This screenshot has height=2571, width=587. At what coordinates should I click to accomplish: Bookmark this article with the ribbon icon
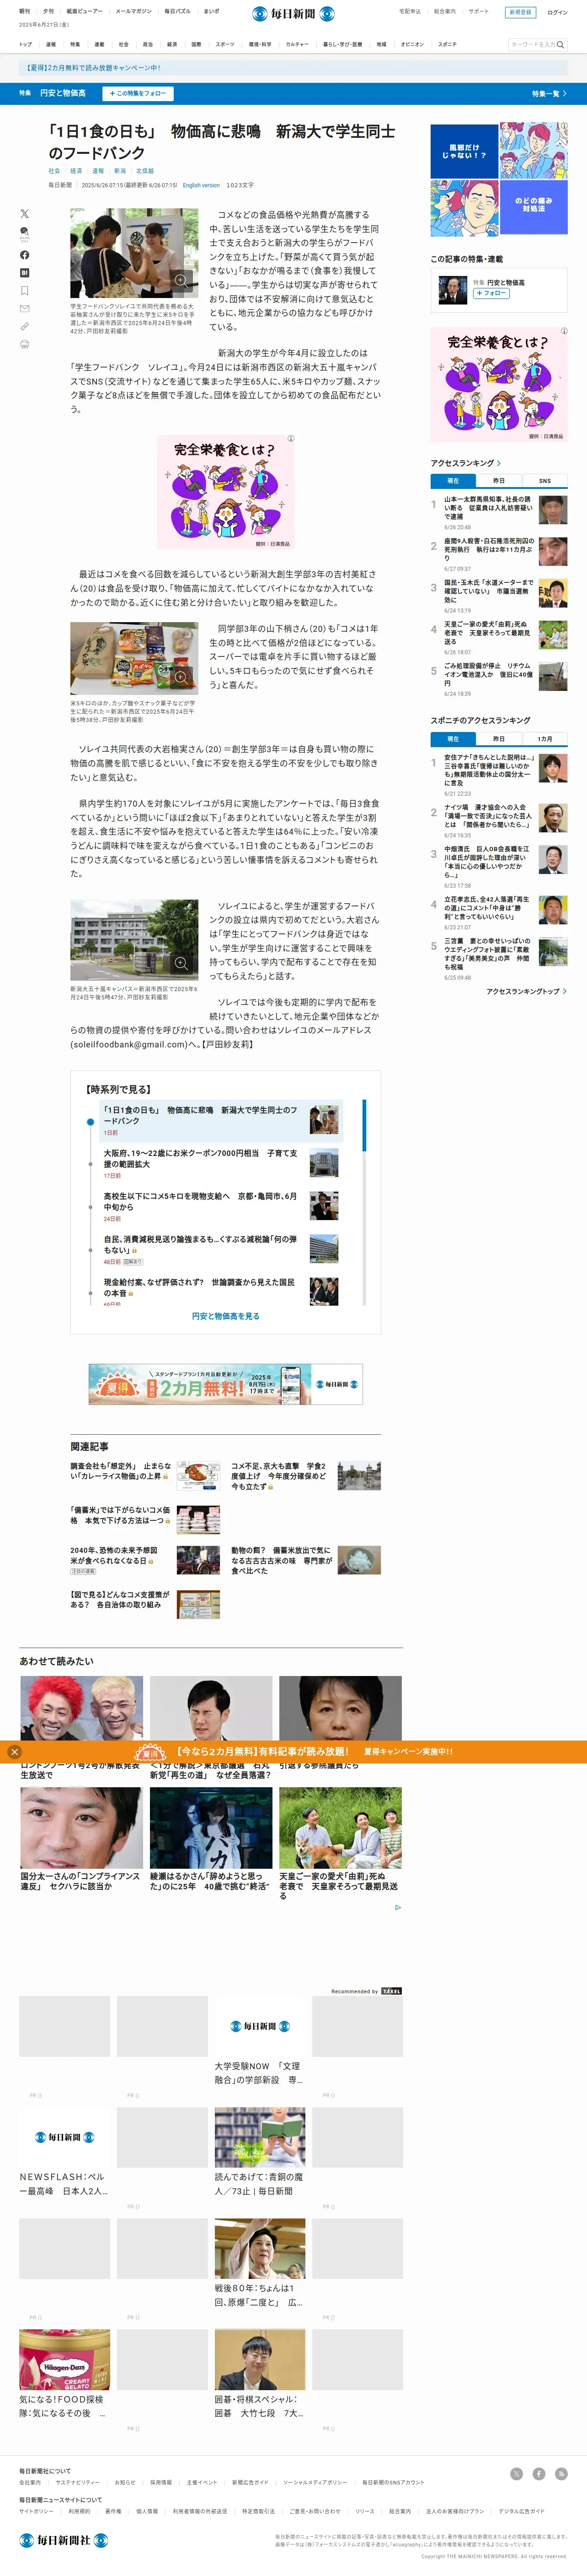25,290
